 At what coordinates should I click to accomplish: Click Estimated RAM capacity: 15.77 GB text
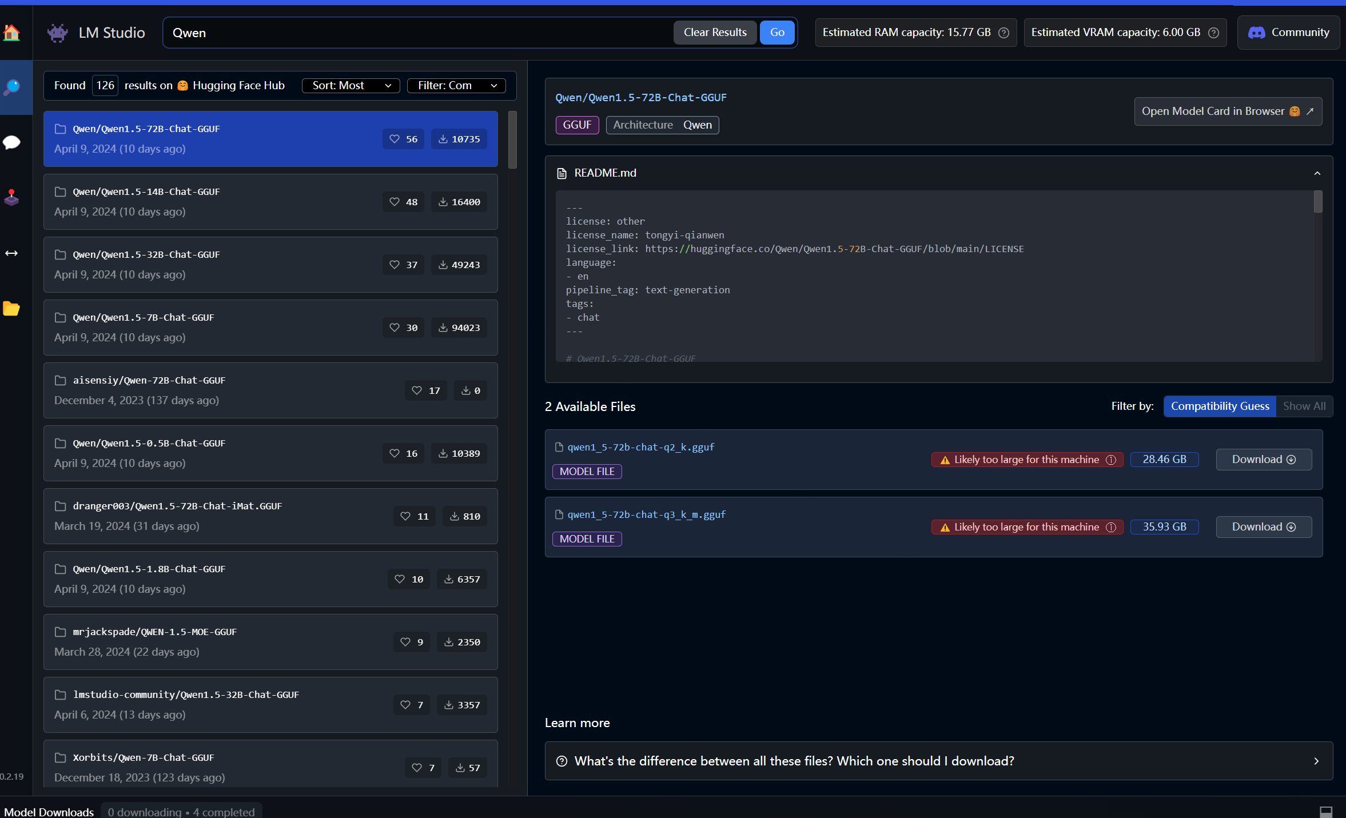pos(906,33)
